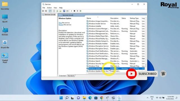Image resolution: width=180 pixels, height=101 pixels.
Task: Toggle Show/Hide Action Pane toolbar icon
Action: pyautogui.click(x=67, y=11)
